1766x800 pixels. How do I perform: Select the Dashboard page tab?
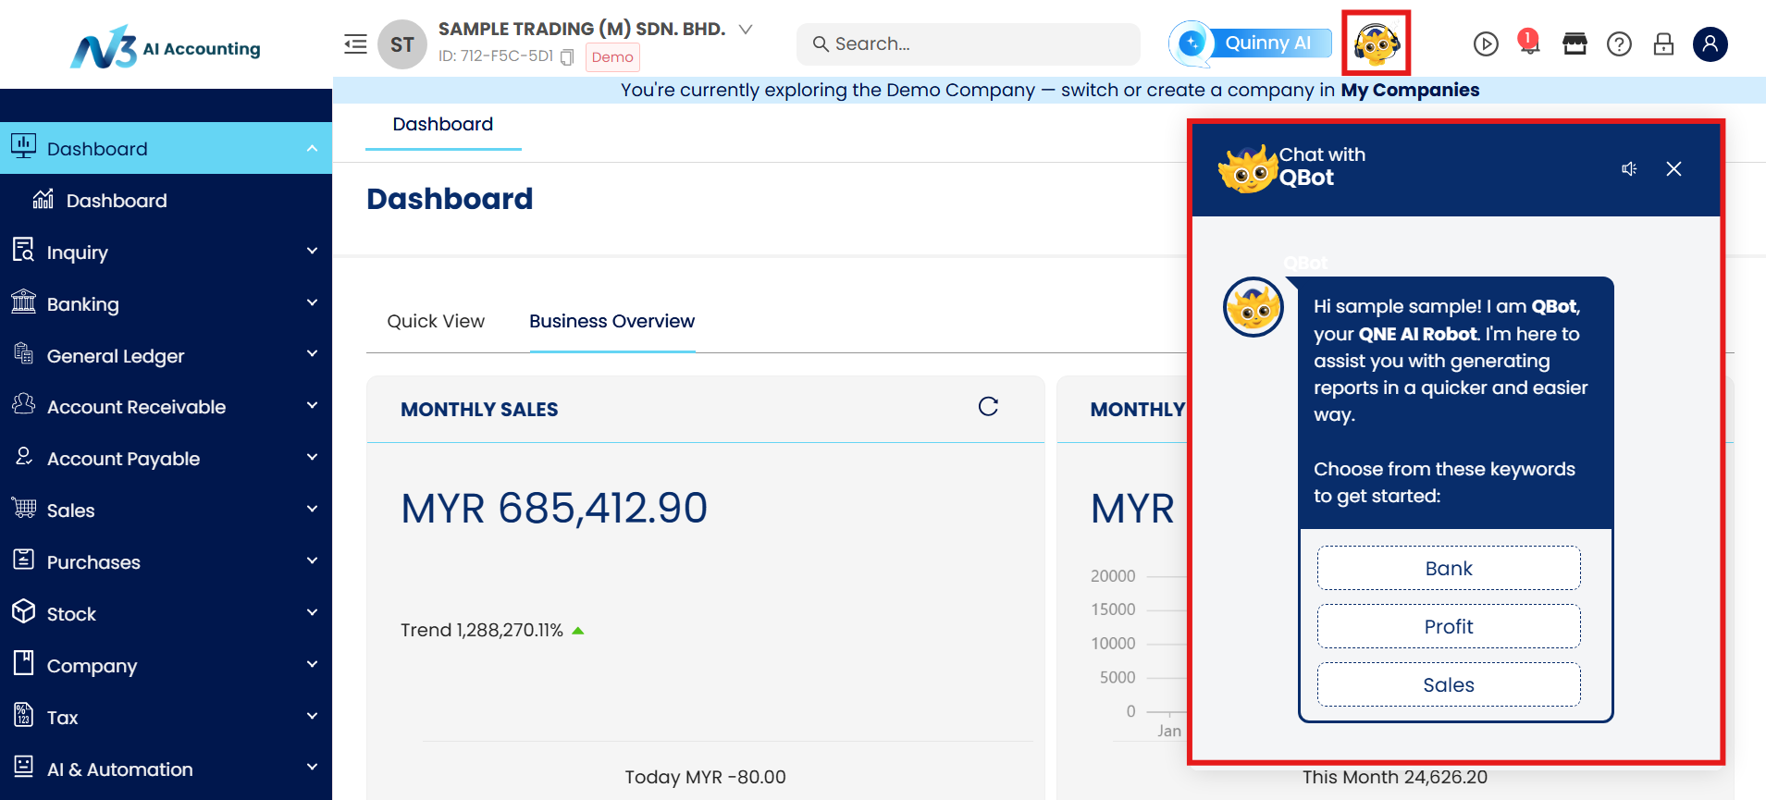click(443, 124)
